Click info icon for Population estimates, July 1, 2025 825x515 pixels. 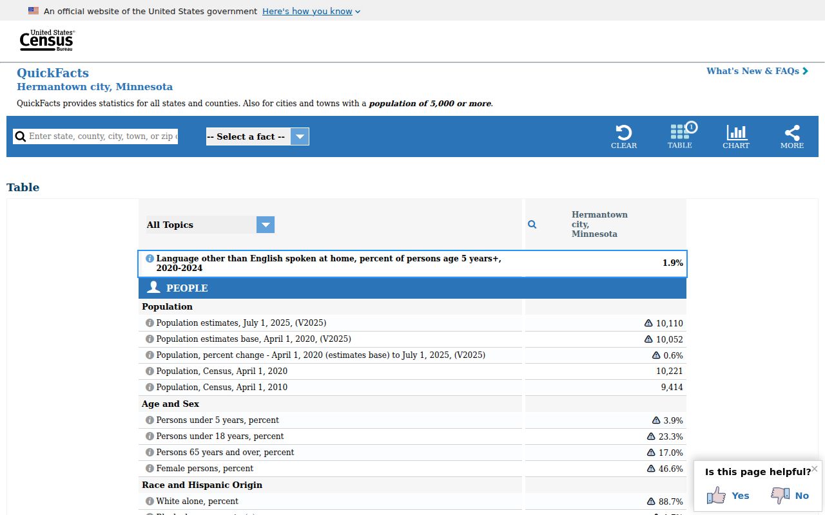150,323
